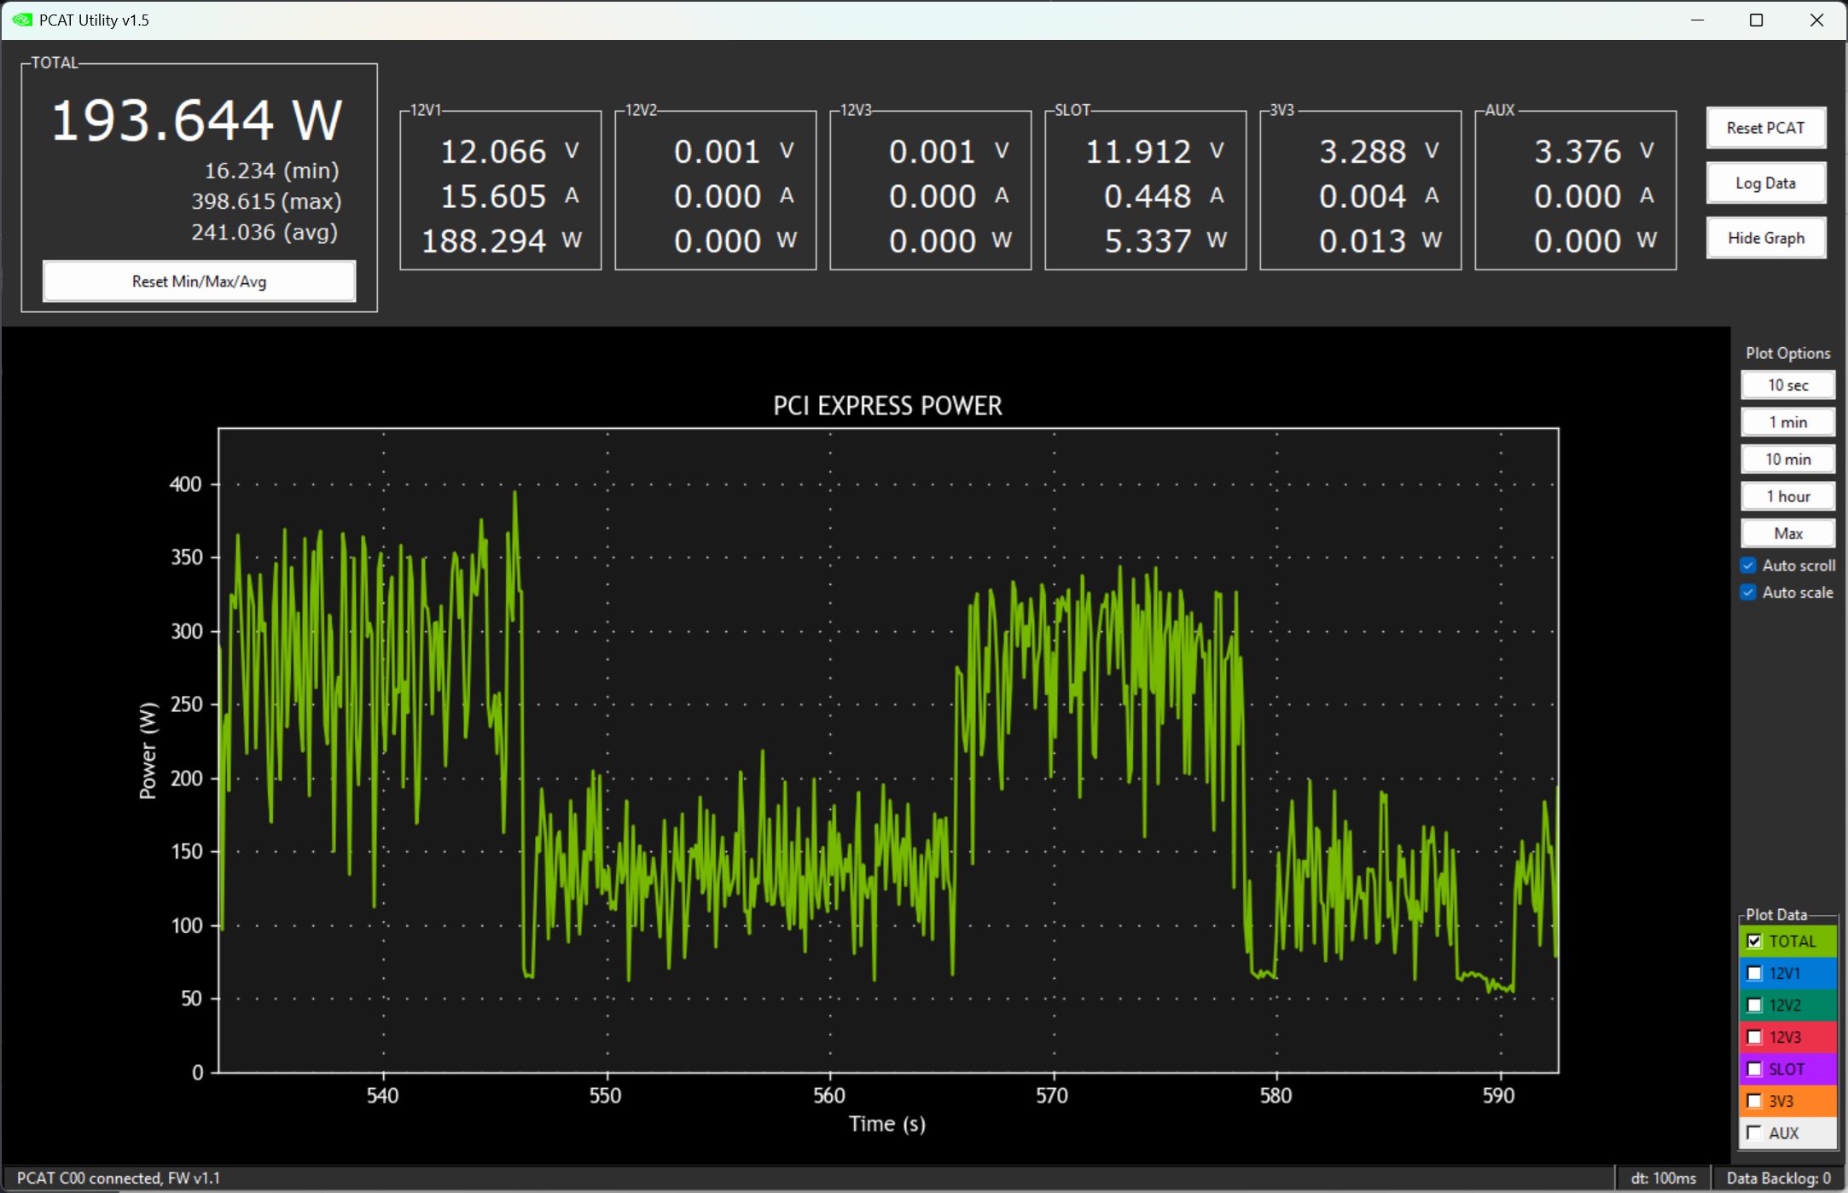
Task: Uncheck the Auto scale option
Action: point(1748,593)
